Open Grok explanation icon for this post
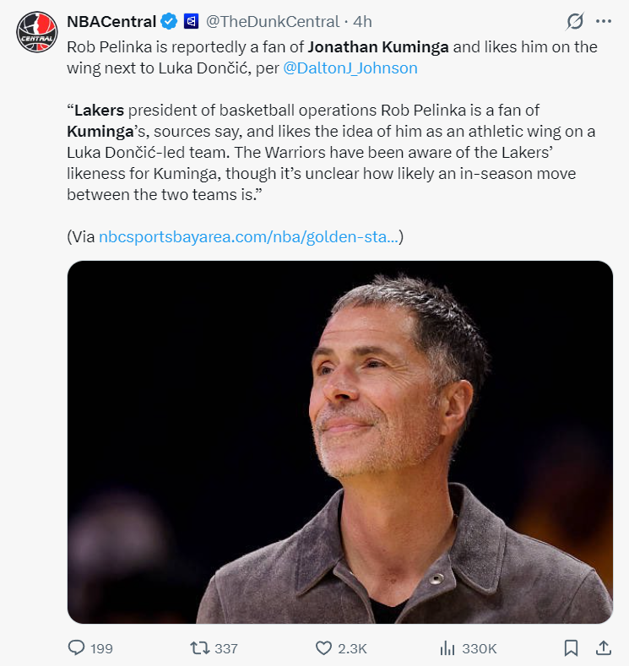 coord(575,21)
